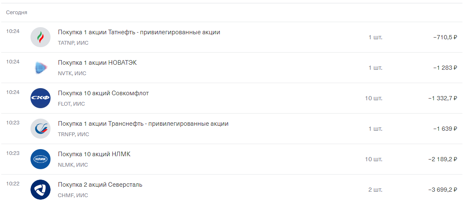Viewport: 472px width, 208px height.
Task: Select the FLOT, ИИС ticker label
Action: coord(71,104)
